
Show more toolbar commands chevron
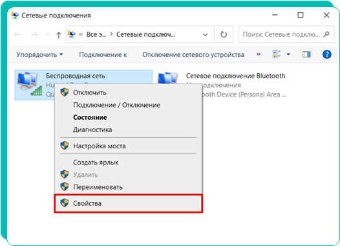(x=259, y=54)
